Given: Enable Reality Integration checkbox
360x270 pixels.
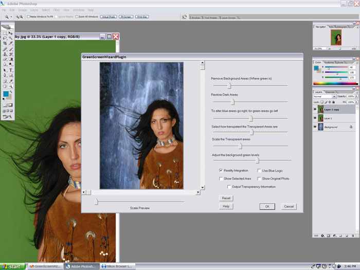Looking at the screenshot, I should (x=221, y=171).
